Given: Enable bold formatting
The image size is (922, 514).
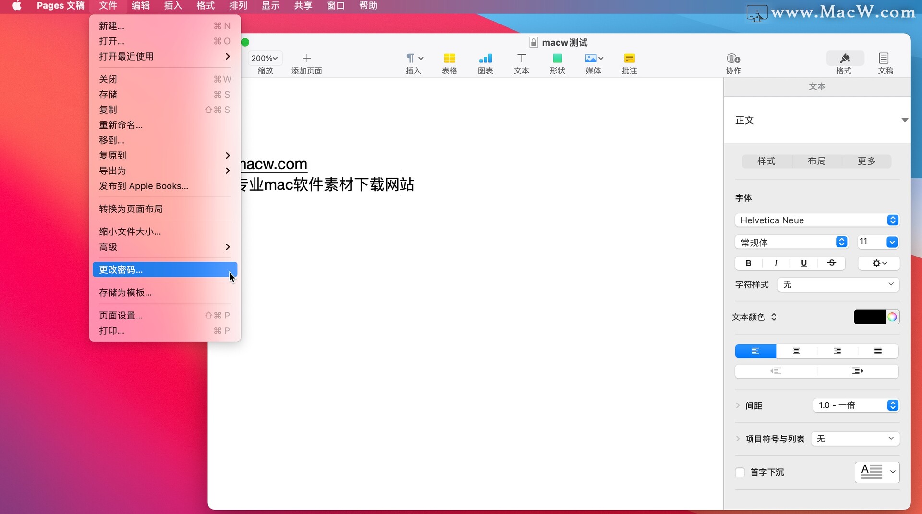Looking at the screenshot, I should coord(748,263).
